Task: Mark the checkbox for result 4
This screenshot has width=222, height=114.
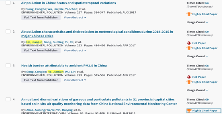Action: coord(8,99)
